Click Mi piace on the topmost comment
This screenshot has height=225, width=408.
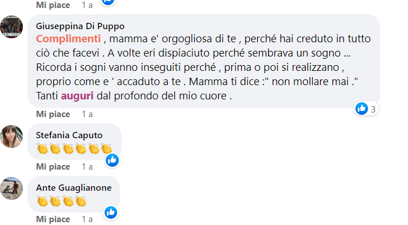click(53, 5)
